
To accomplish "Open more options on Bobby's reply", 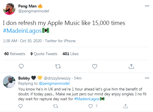I will 147,78.
